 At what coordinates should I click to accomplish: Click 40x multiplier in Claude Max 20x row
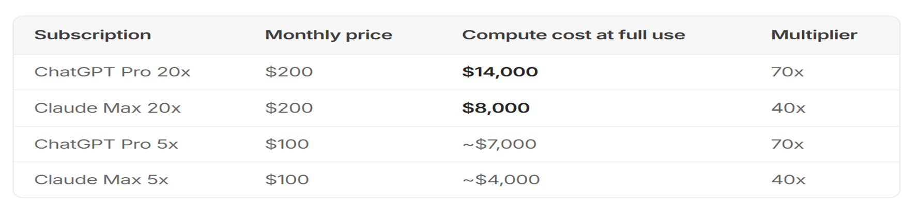(x=788, y=108)
